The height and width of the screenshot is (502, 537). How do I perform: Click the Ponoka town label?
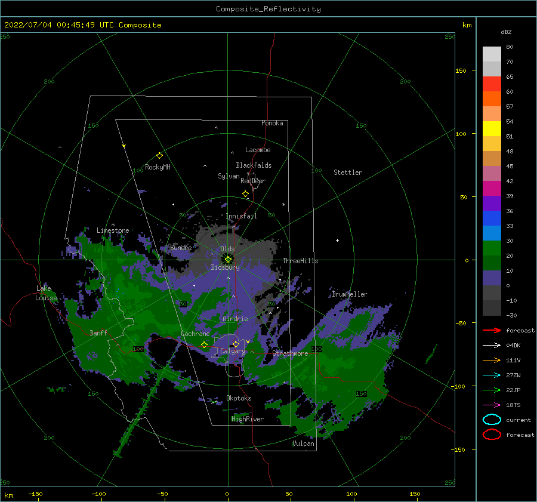click(272, 123)
